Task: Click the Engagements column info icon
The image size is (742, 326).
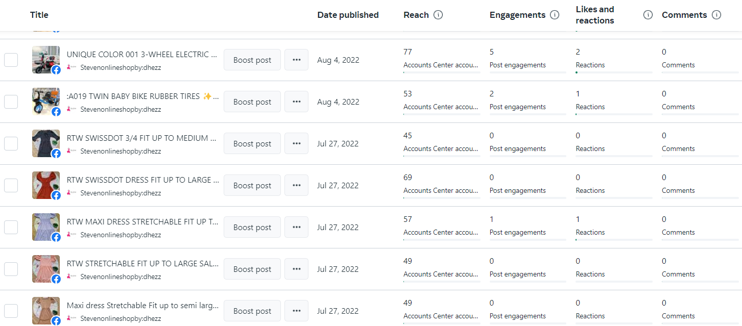Action: pyautogui.click(x=555, y=15)
